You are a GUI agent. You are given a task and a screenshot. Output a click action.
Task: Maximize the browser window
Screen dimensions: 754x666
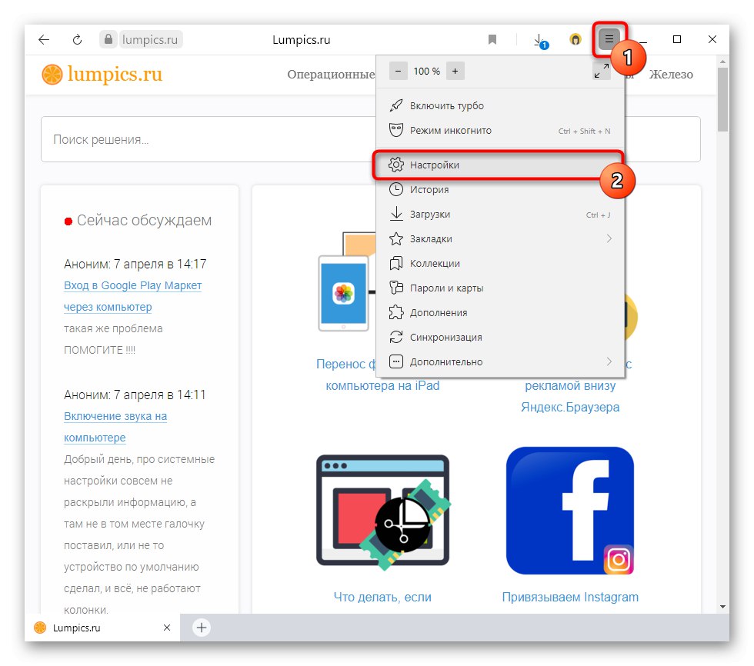677,39
